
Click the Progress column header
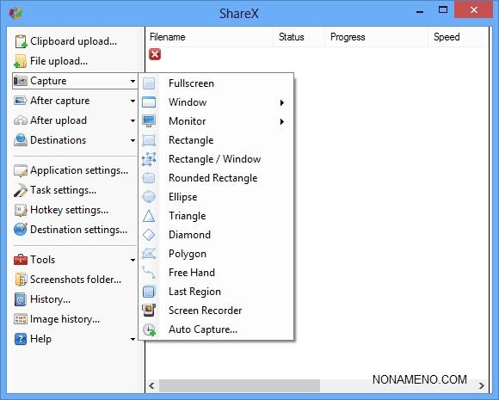pyautogui.click(x=377, y=37)
